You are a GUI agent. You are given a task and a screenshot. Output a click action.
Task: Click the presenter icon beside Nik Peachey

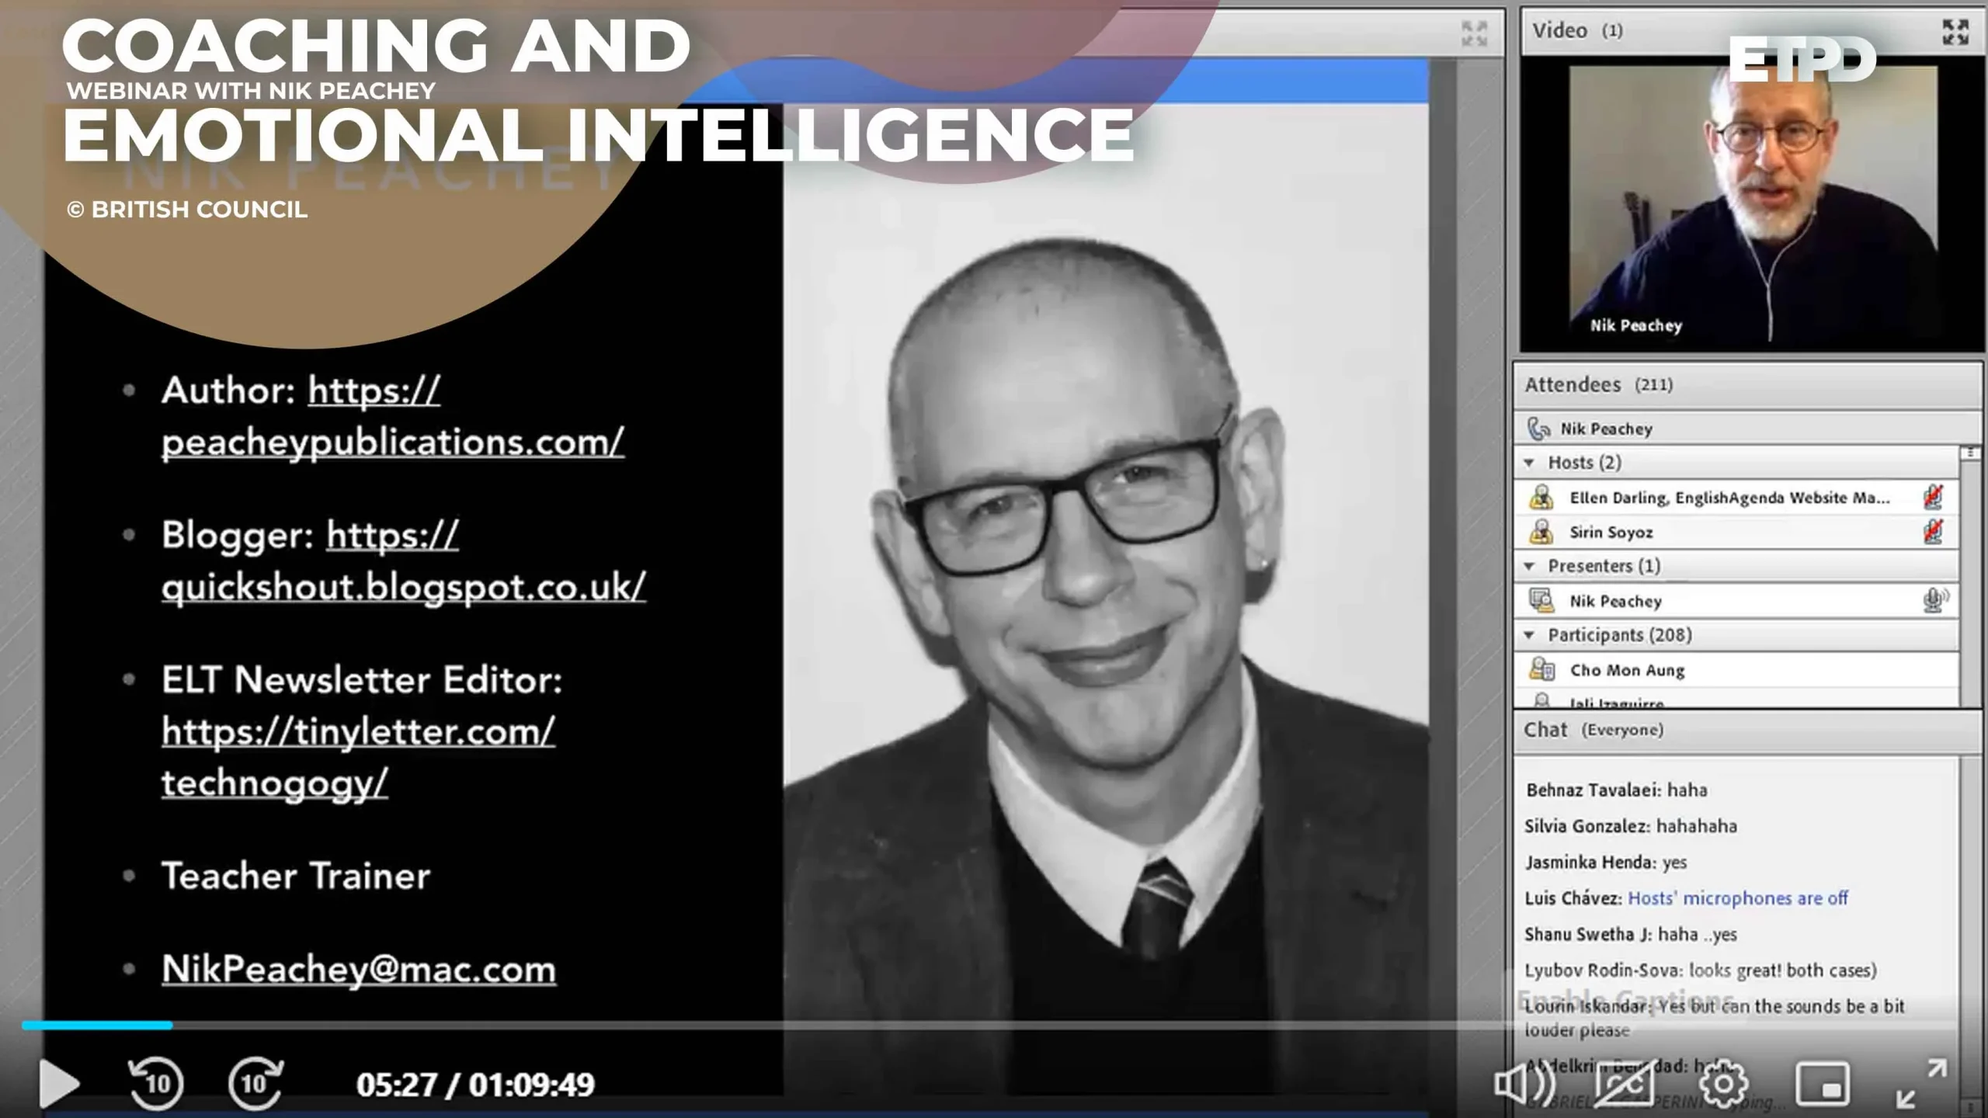coord(1541,600)
